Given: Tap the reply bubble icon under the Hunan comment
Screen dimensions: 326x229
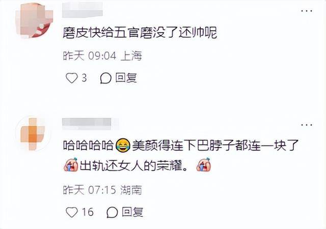Looking at the screenshot, I should click(112, 212).
